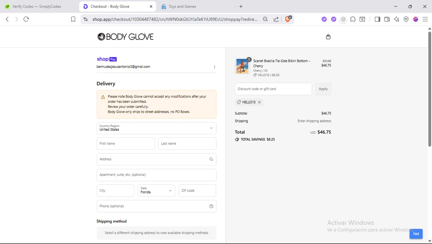Screen dimensions: 432x244
Task: Click the first purple extension icon
Action: [x=324, y=19]
